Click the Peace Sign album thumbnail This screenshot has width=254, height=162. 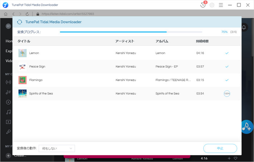point(22,66)
